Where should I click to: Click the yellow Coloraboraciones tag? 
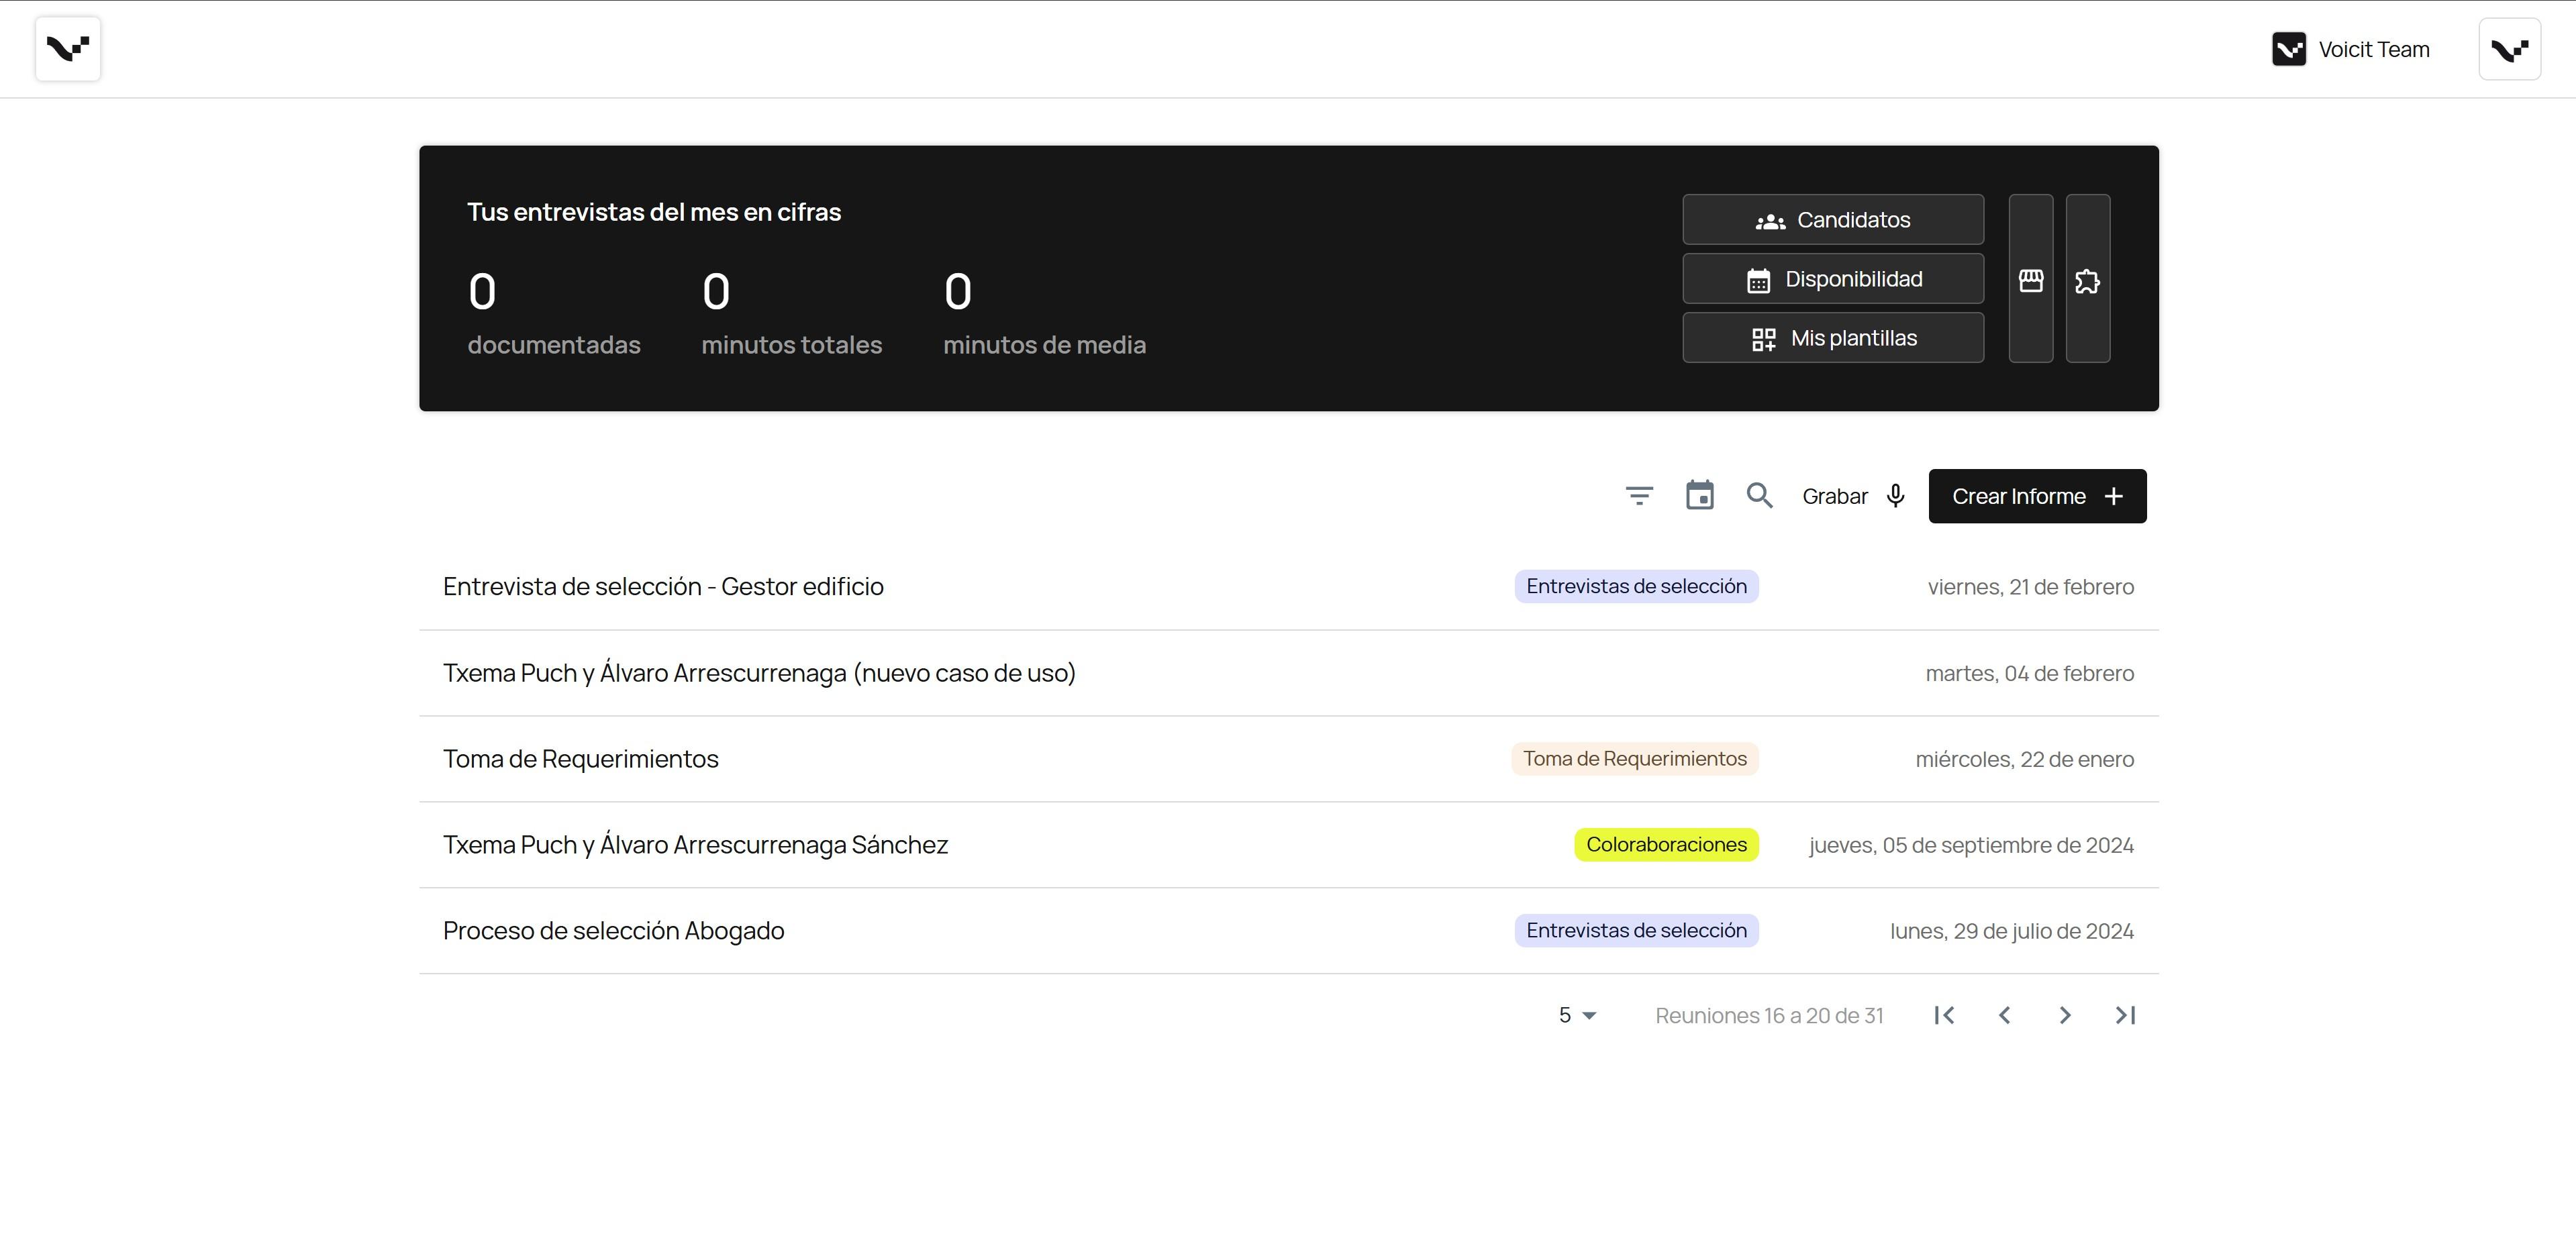(1665, 845)
